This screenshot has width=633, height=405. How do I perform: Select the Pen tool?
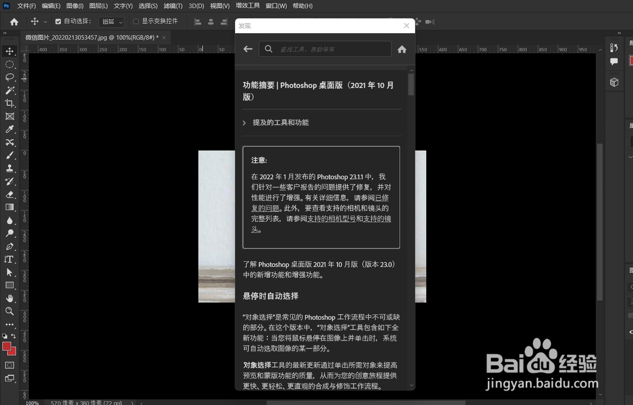coord(10,247)
